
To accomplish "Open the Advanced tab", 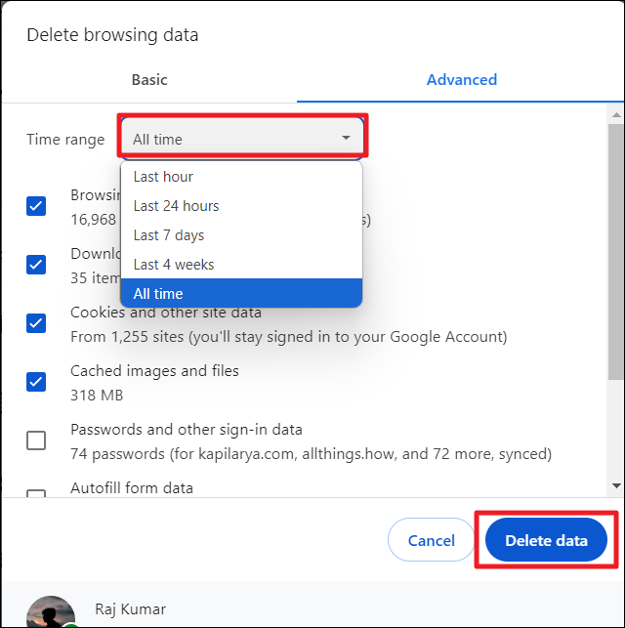I will click(x=461, y=80).
